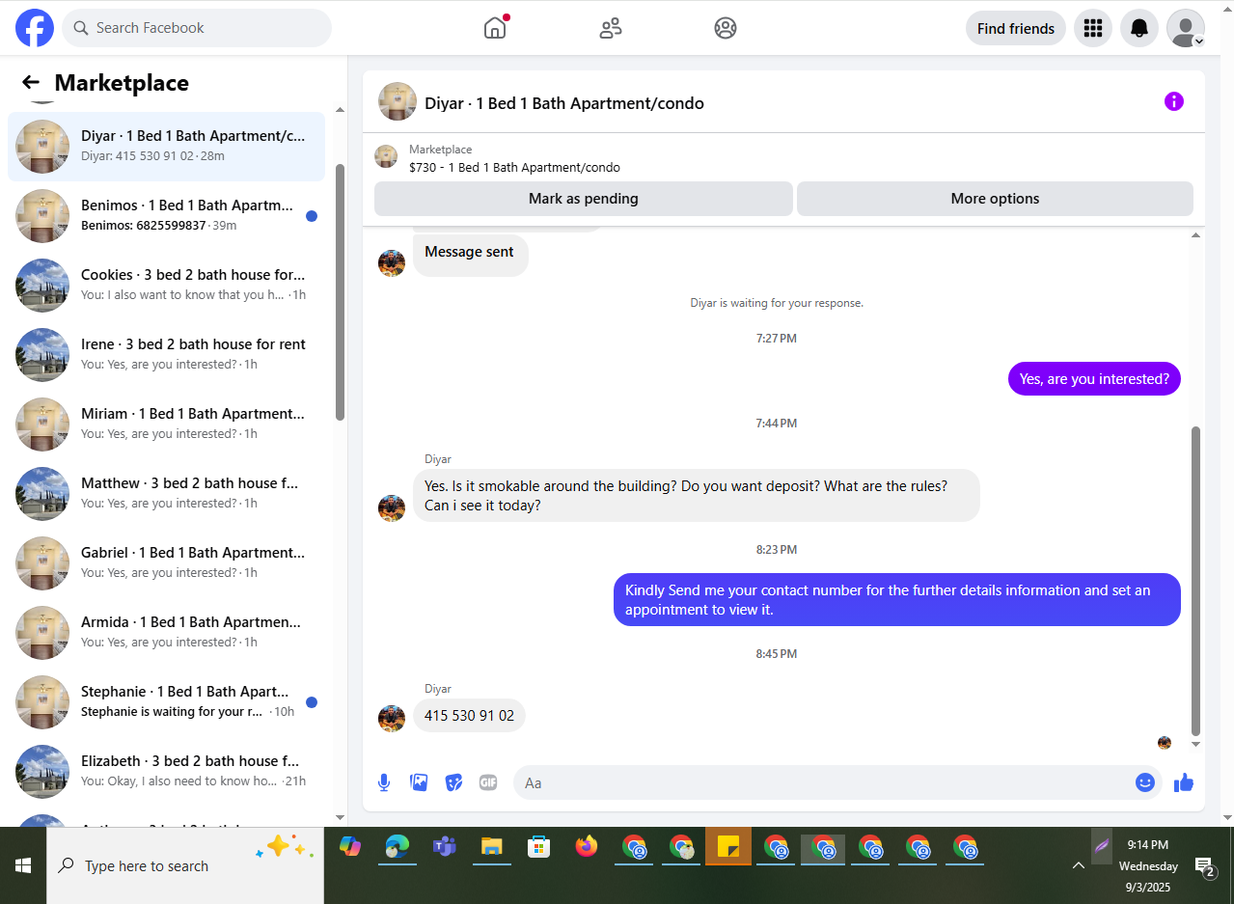The height and width of the screenshot is (904, 1234).
Task: Open Diyar conversation in the list
Action: (166, 147)
